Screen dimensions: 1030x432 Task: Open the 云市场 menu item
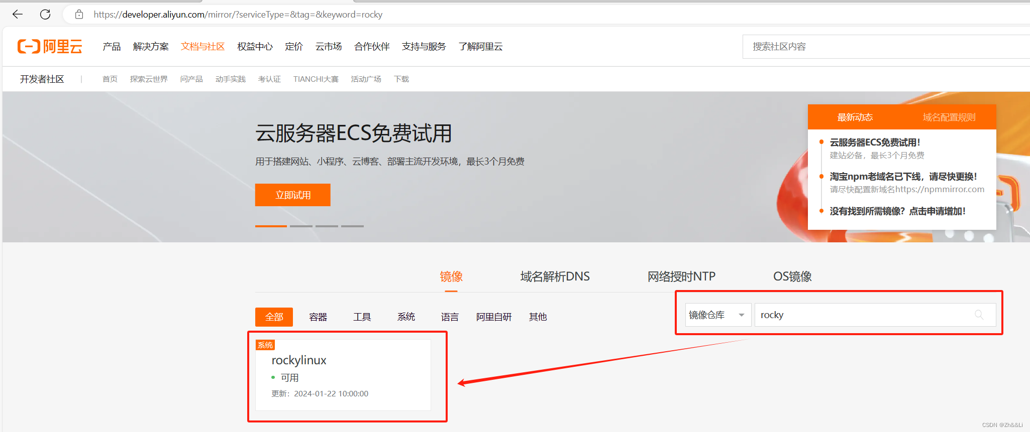coord(329,47)
